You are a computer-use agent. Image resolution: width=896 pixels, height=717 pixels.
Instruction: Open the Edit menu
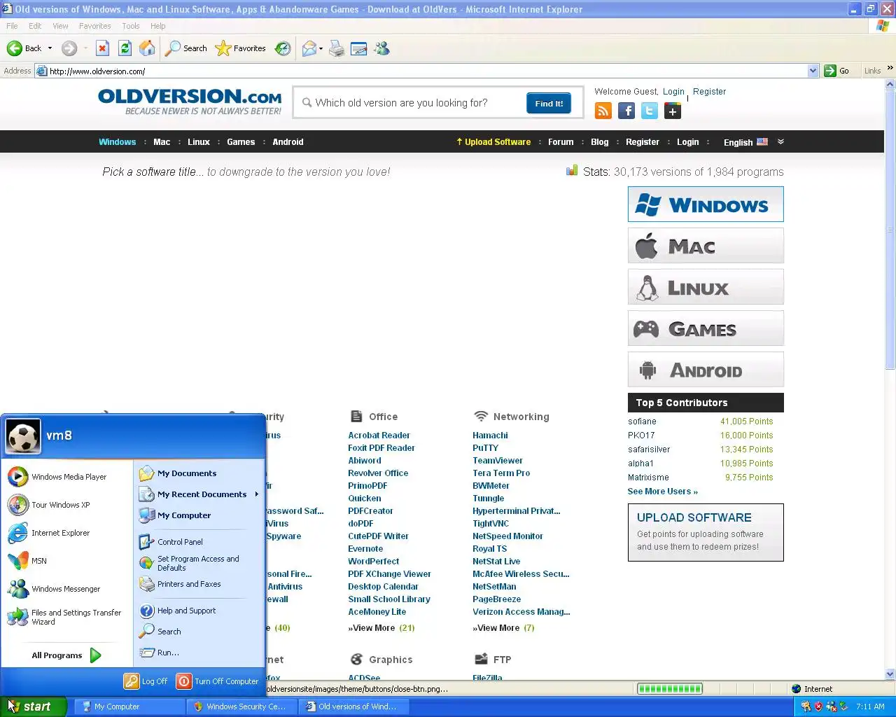(x=35, y=26)
